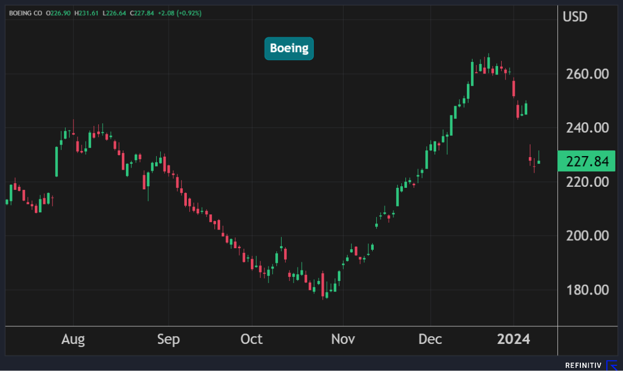The image size is (623, 371).
Task: Click the teal Boeing label
Action: point(289,48)
